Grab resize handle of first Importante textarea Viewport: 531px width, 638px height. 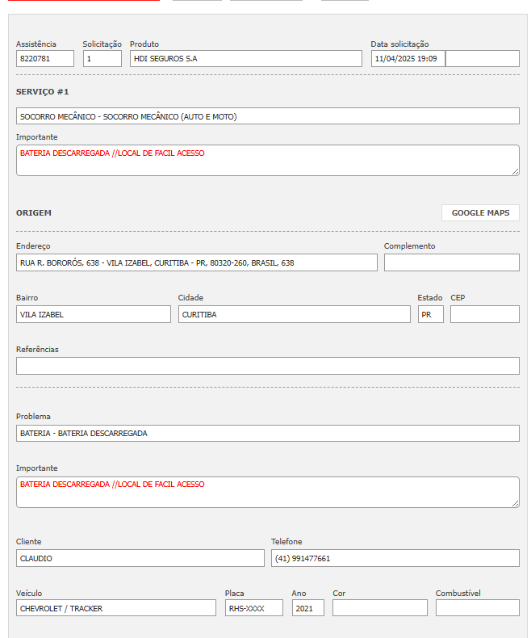pyautogui.click(x=515, y=171)
